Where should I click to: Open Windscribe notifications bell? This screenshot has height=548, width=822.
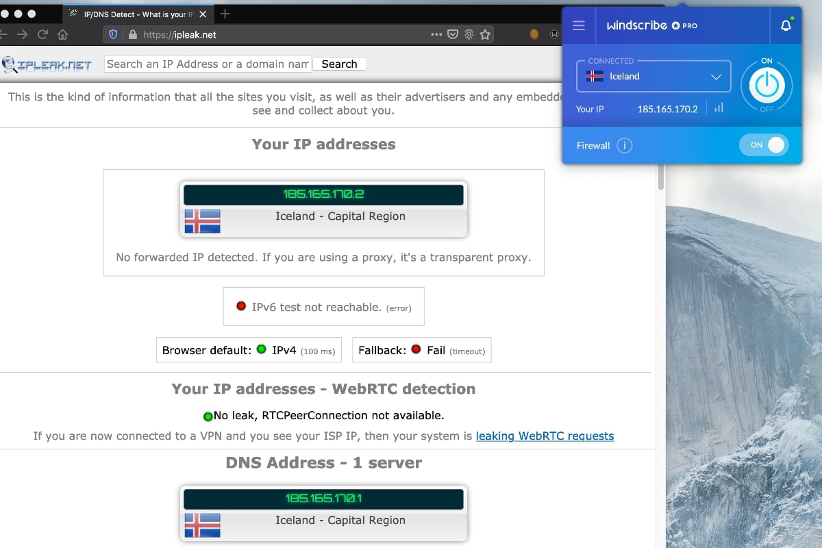(786, 25)
